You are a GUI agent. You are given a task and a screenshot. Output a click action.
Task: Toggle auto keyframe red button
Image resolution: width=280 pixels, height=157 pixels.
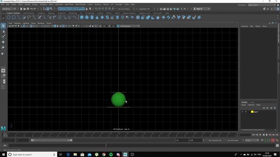click(x=273, y=140)
